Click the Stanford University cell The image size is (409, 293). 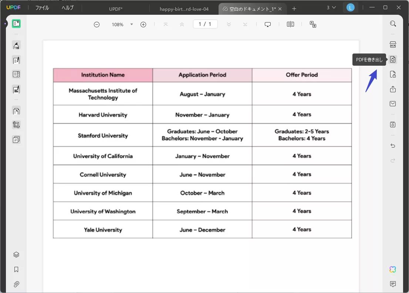(103, 135)
